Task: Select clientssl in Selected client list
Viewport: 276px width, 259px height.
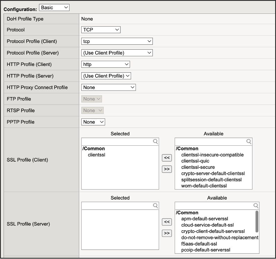Action: pos(96,155)
